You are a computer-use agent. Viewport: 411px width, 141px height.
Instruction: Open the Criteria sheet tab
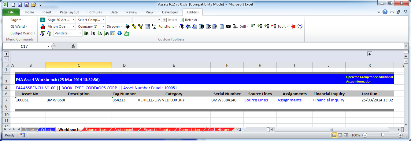pos(46,129)
